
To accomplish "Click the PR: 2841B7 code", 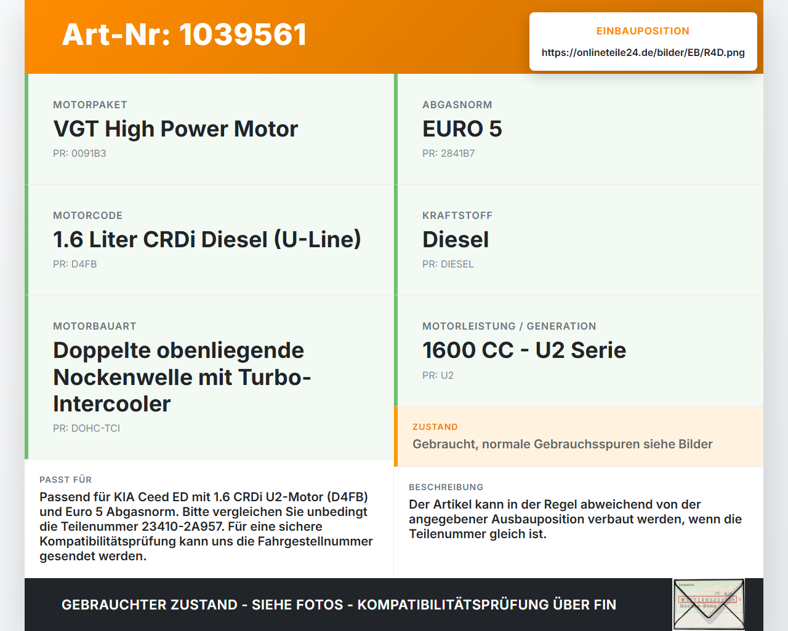I will point(448,153).
